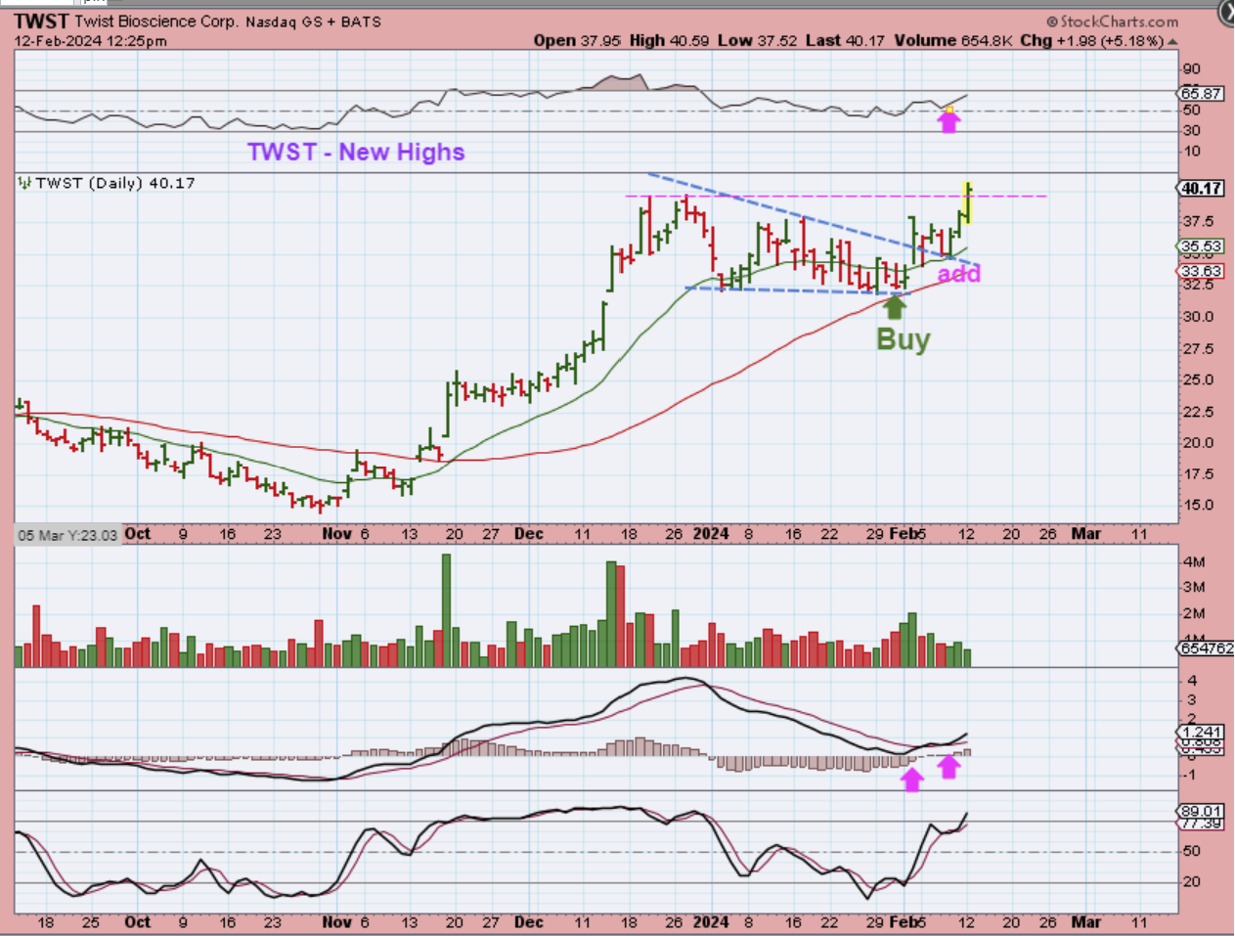The width and height of the screenshot is (1235, 936).
Task: Select the Low 37.52 value
Action: (758, 40)
